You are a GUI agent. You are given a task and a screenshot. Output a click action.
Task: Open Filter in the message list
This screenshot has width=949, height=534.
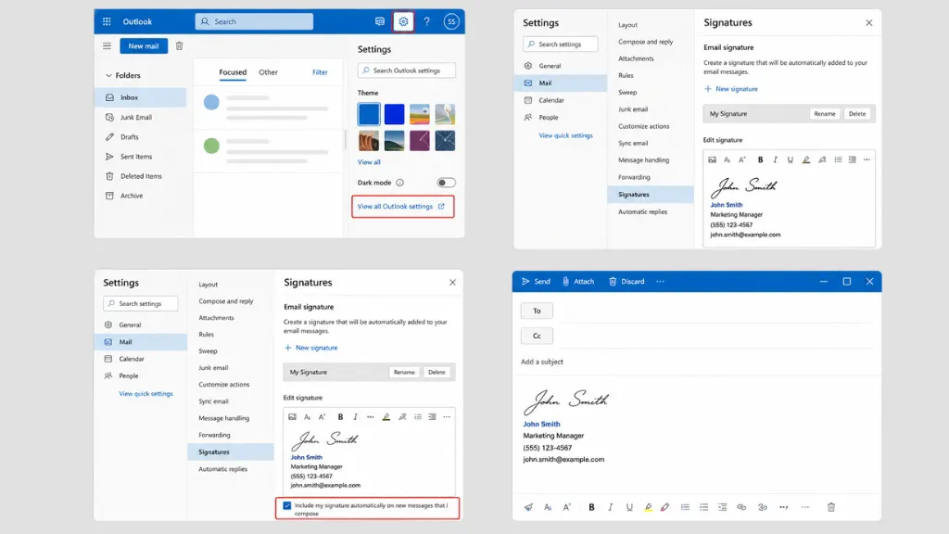coord(320,72)
